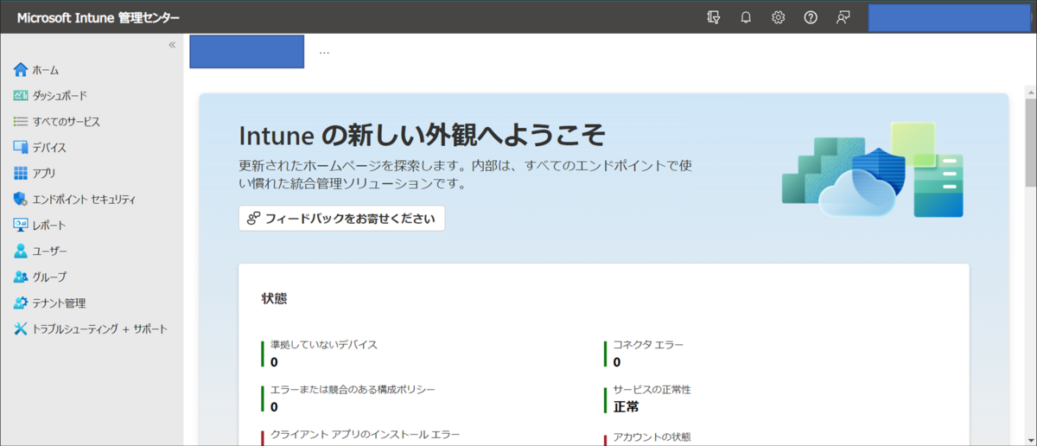Open the Copilot/portal menu icon in header

pyautogui.click(x=713, y=17)
